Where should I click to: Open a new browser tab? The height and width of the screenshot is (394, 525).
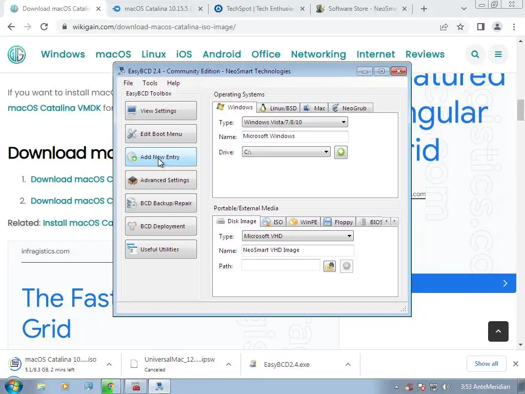[424, 9]
